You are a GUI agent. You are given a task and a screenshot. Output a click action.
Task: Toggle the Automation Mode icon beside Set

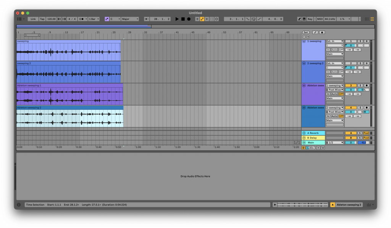pyautogui.click(x=315, y=32)
